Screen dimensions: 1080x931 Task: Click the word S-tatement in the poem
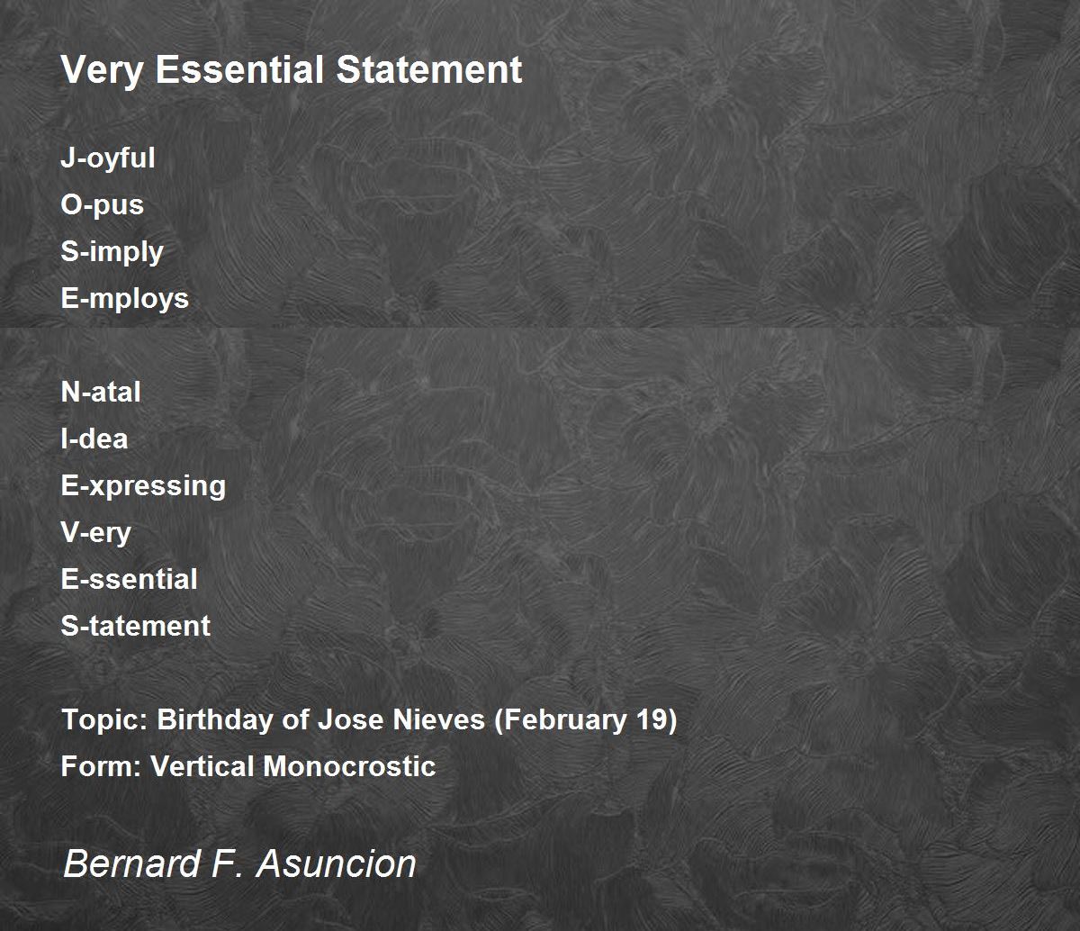[136, 626]
